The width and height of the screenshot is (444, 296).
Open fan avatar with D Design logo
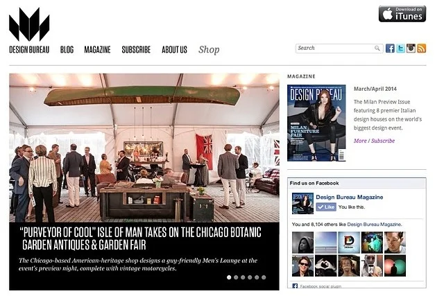point(349,243)
